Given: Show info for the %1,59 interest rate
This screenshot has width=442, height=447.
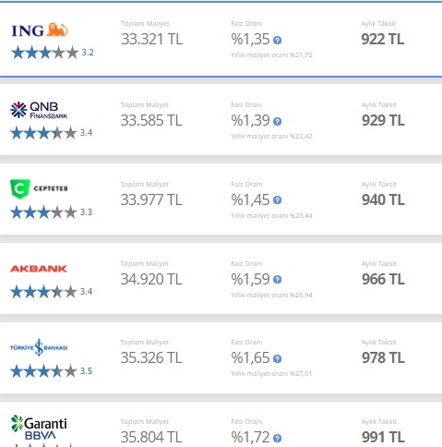Looking at the screenshot, I should 277,280.
